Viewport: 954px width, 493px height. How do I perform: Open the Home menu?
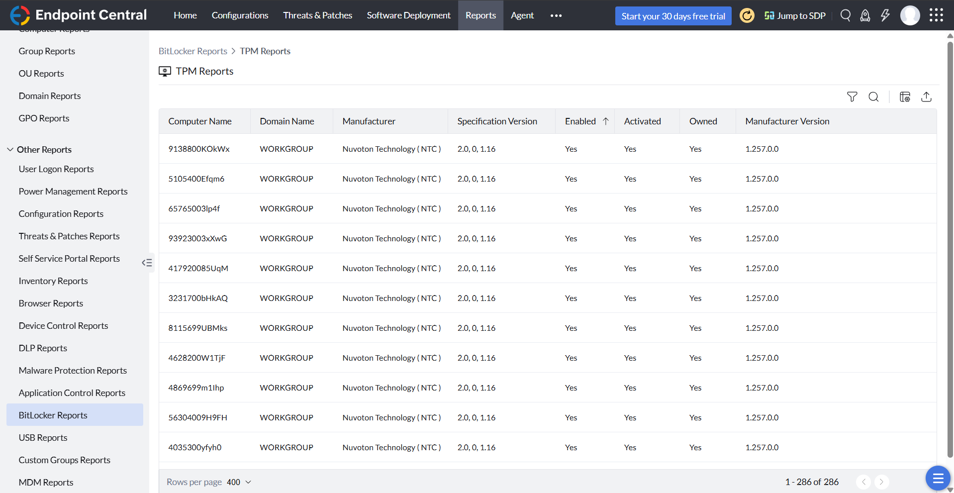[x=185, y=15]
